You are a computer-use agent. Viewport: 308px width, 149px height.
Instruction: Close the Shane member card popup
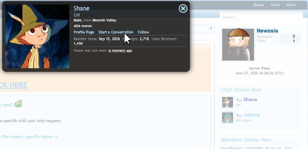(x=183, y=9)
